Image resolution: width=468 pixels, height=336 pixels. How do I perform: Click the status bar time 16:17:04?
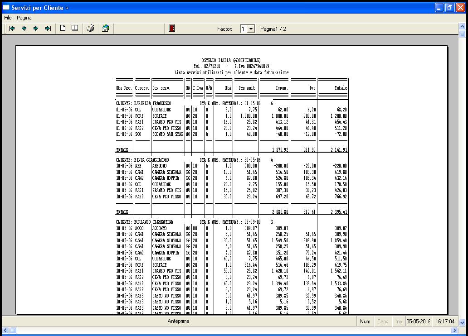pyautogui.click(x=445, y=322)
